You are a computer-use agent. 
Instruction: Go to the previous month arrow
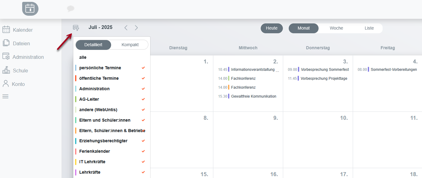click(x=126, y=28)
